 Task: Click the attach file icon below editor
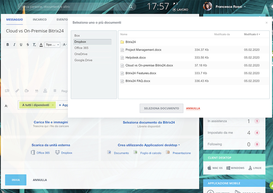click(7, 91)
